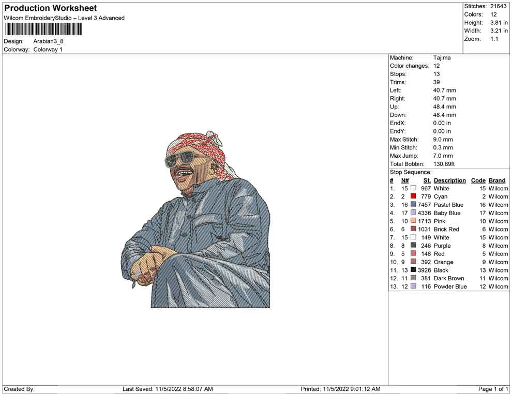Viewport: 512px width, 394px height.
Task: Click the Brand column header
Action: pos(497,180)
